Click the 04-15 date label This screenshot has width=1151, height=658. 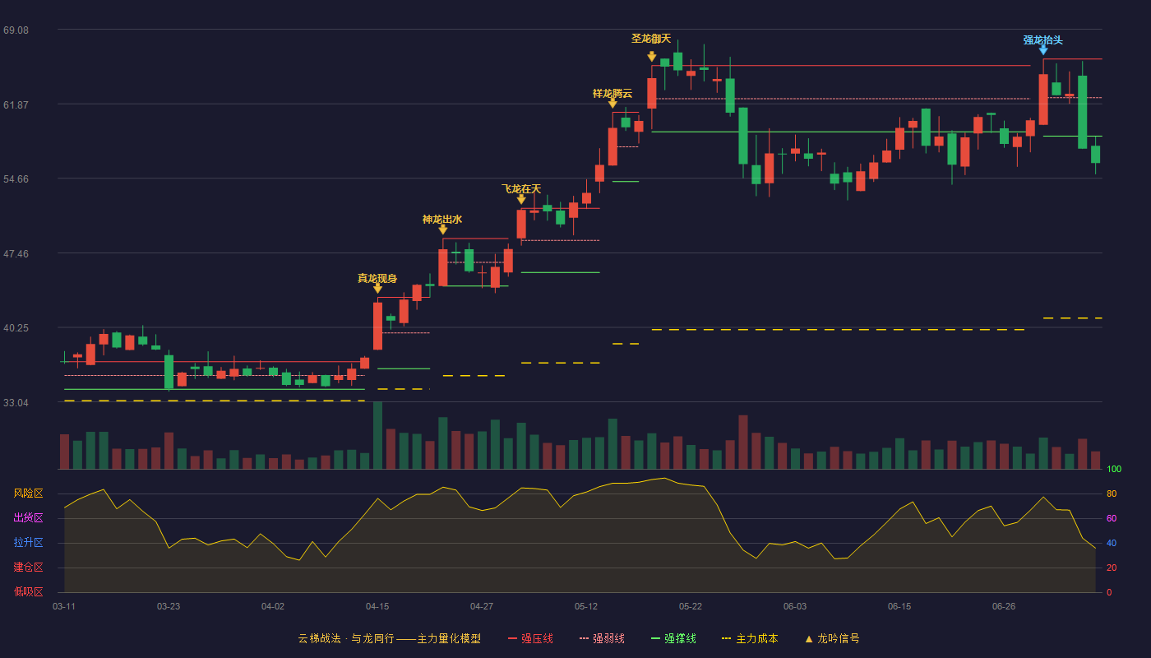coord(377,606)
